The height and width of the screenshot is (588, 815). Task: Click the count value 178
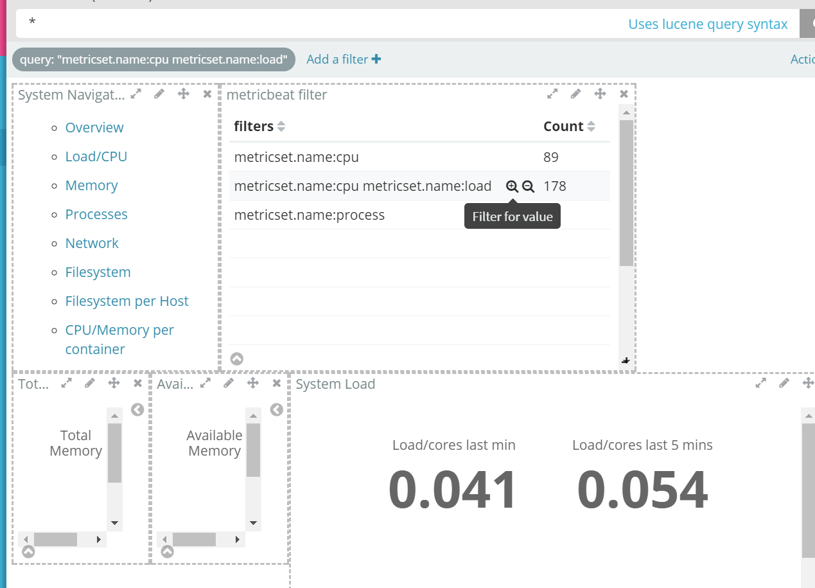555,186
